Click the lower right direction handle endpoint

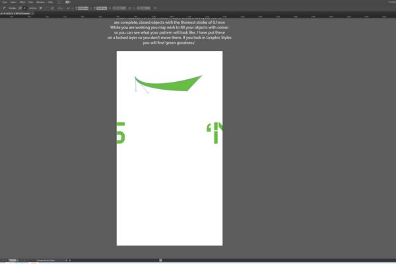tap(148, 92)
